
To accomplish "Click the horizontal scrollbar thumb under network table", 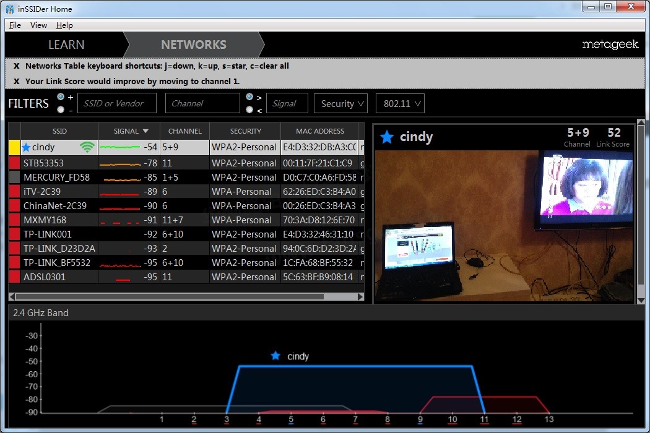I will click(170, 297).
